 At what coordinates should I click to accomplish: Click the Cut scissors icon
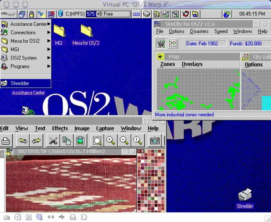click(x=53, y=141)
